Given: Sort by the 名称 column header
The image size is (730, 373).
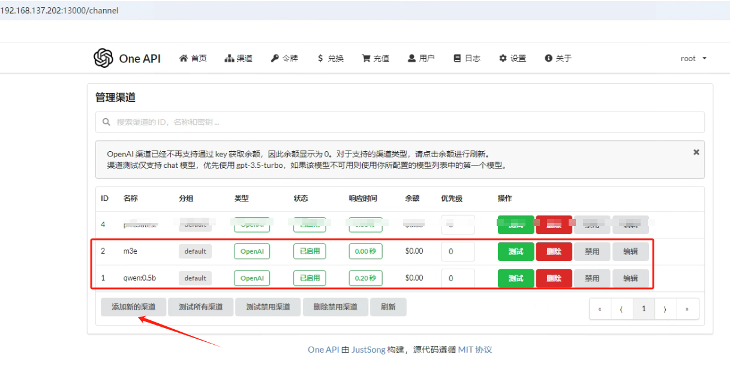Looking at the screenshot, I should click(x=130, y=198).
